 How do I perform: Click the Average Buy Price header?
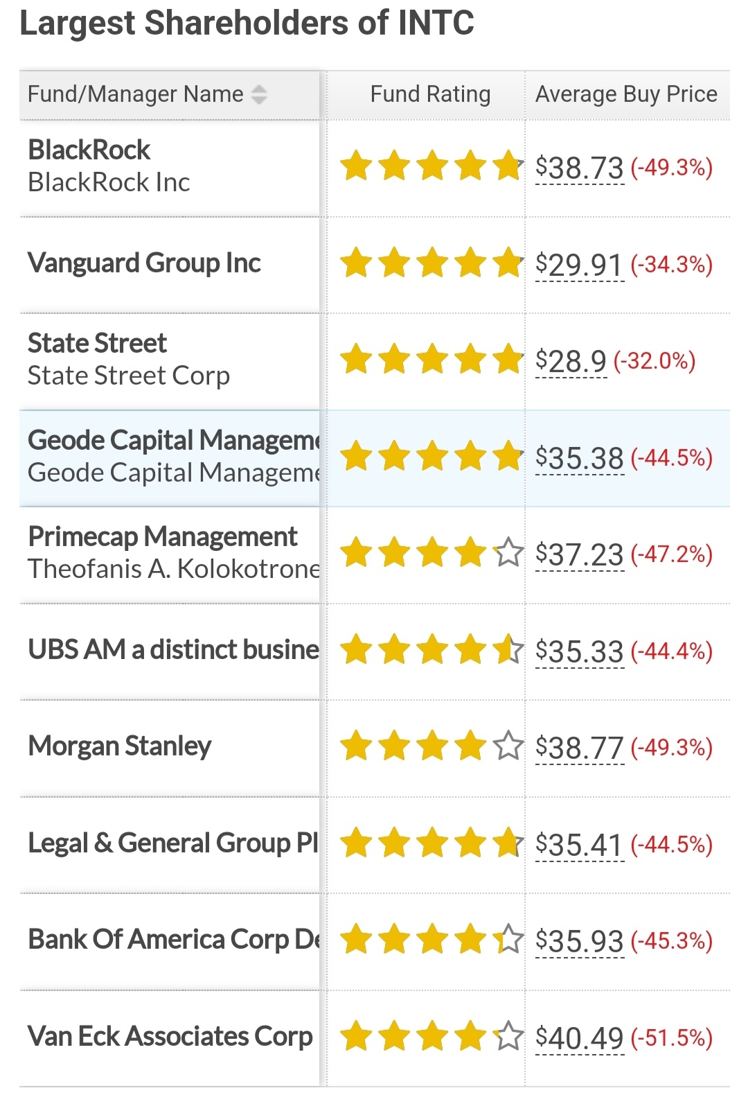tap(626, 94)
